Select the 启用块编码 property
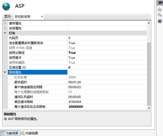This screenshot has width=163, height=136. coord(77,63)
